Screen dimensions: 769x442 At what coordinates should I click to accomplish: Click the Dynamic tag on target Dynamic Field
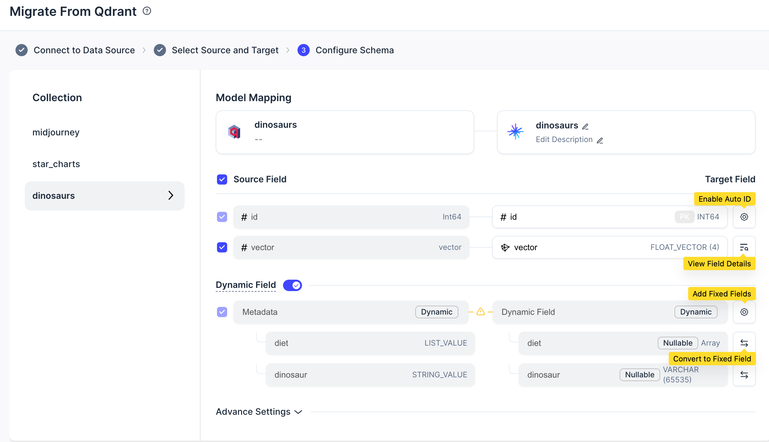696,312
